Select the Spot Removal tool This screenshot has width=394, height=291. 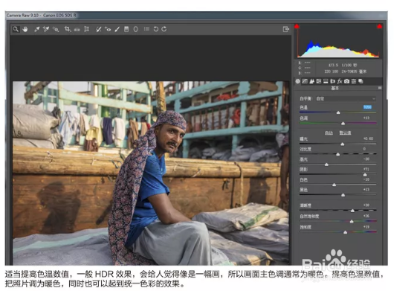[x=98, y=29]
